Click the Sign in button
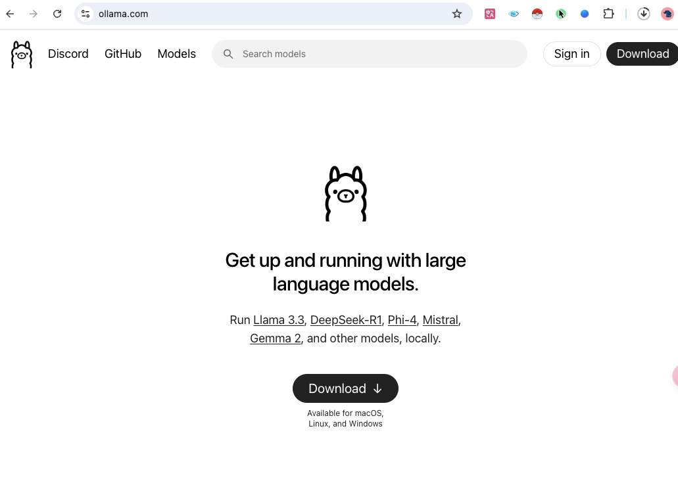This screenshot has width=678, height=485. coord(571,54)
